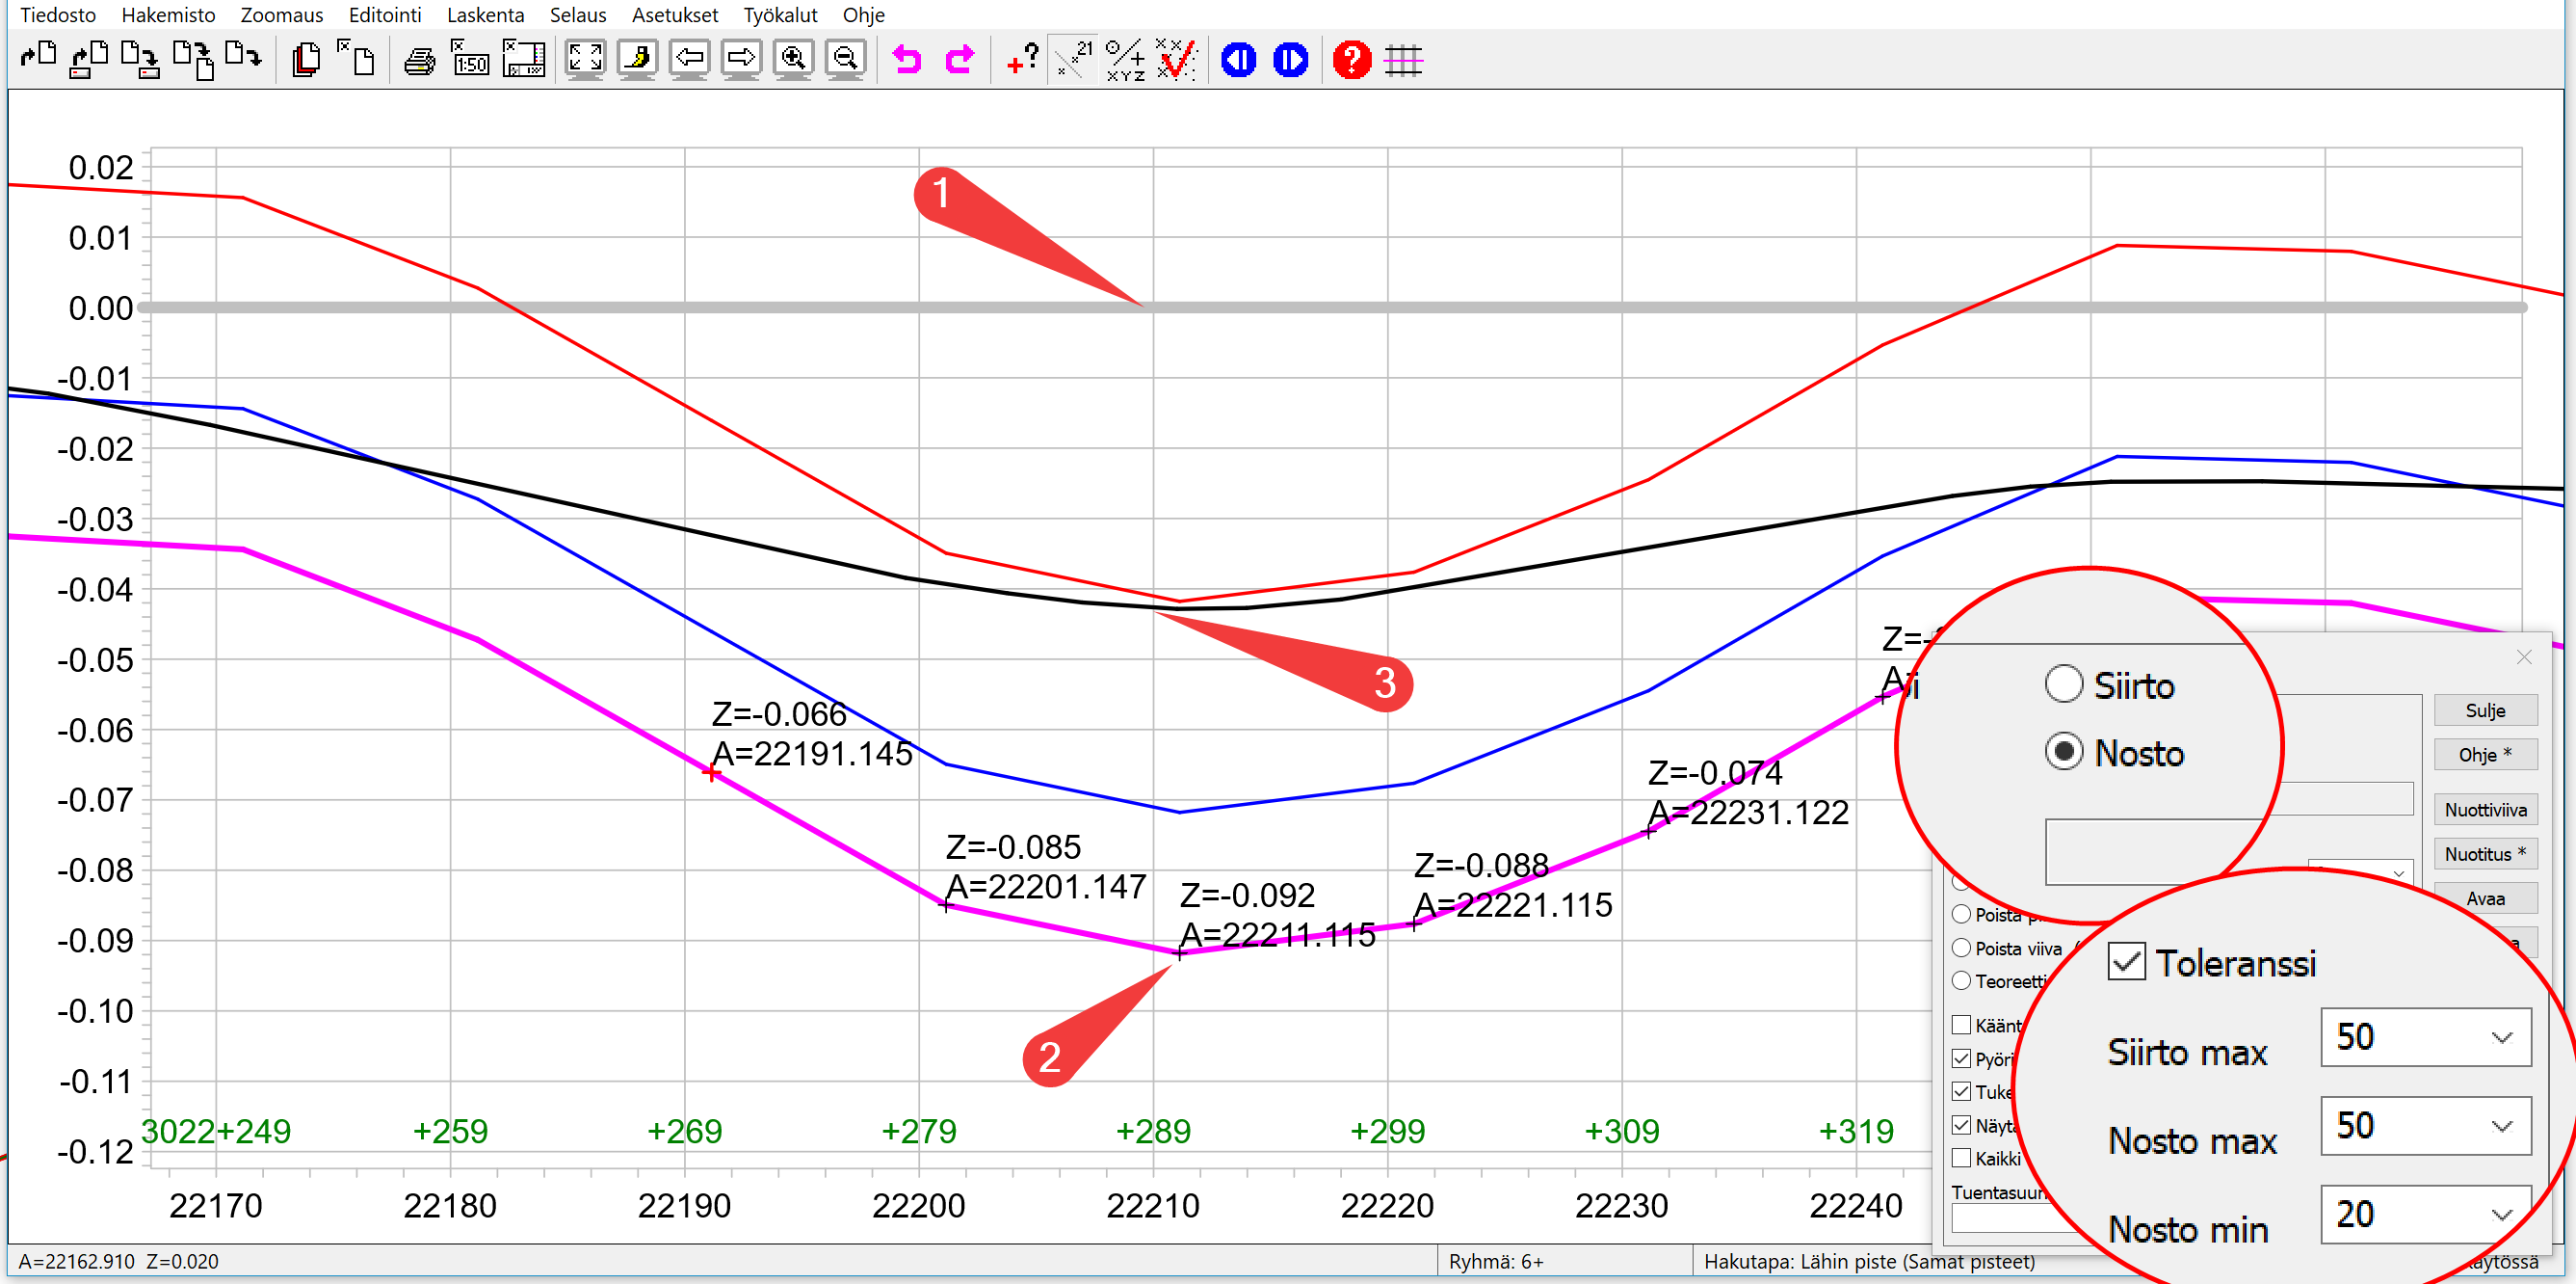The width and height of the screenshot is (2576, 1284).
Task: Toggle the grid lines icon
Action: [1403, 60]
